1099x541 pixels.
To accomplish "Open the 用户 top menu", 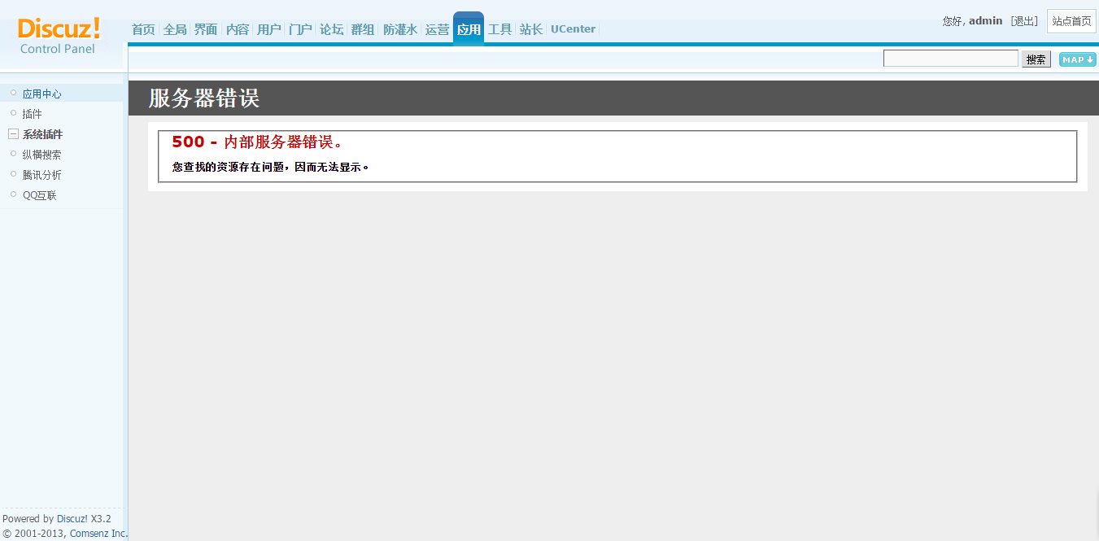I will pos(269,29).
